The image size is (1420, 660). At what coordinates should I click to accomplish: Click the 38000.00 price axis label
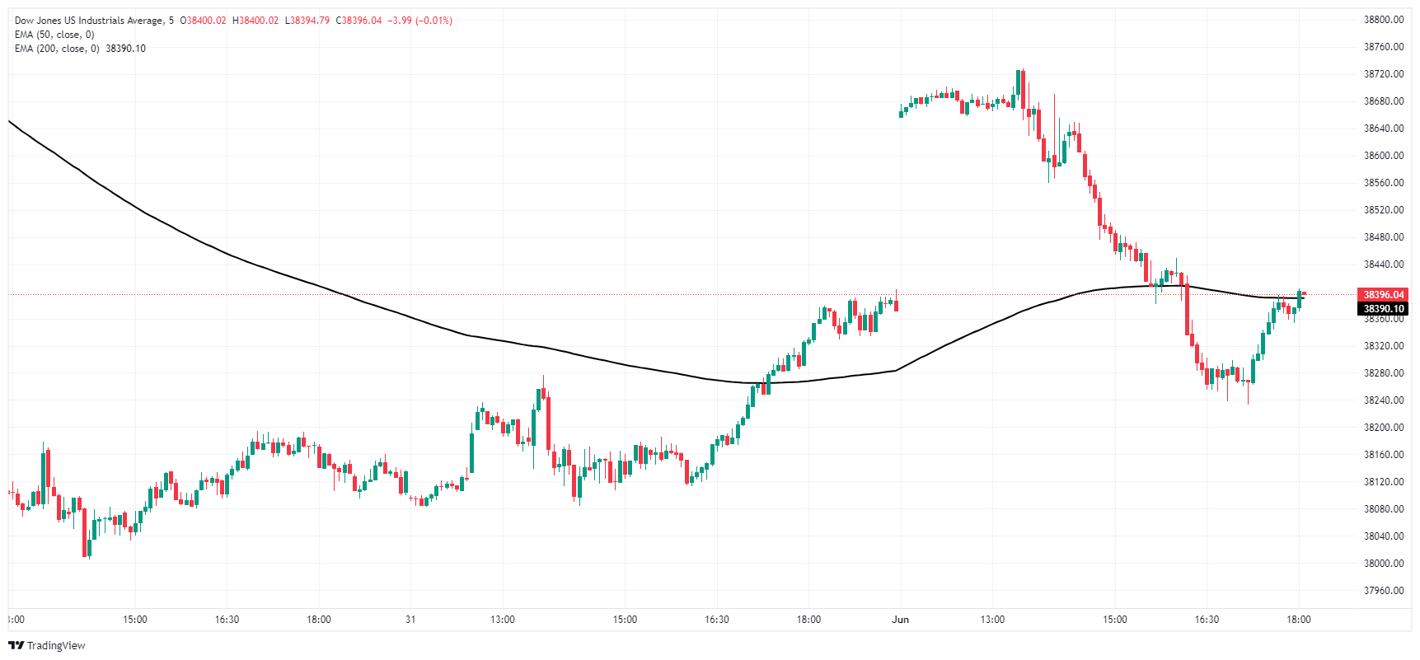(1383, 564)
